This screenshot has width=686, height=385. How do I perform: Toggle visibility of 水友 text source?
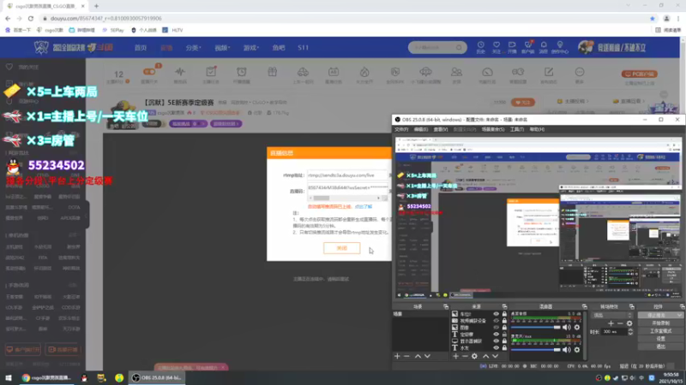496,348
